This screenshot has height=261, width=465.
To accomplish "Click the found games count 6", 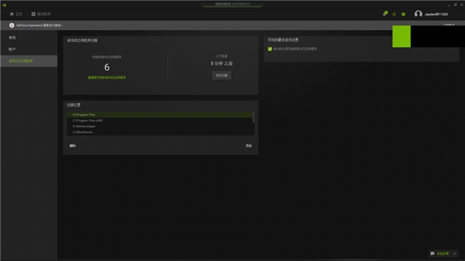I will point(107,67).
